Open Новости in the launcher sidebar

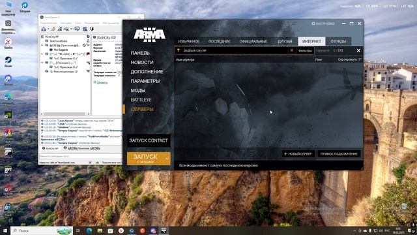(142, 63)
